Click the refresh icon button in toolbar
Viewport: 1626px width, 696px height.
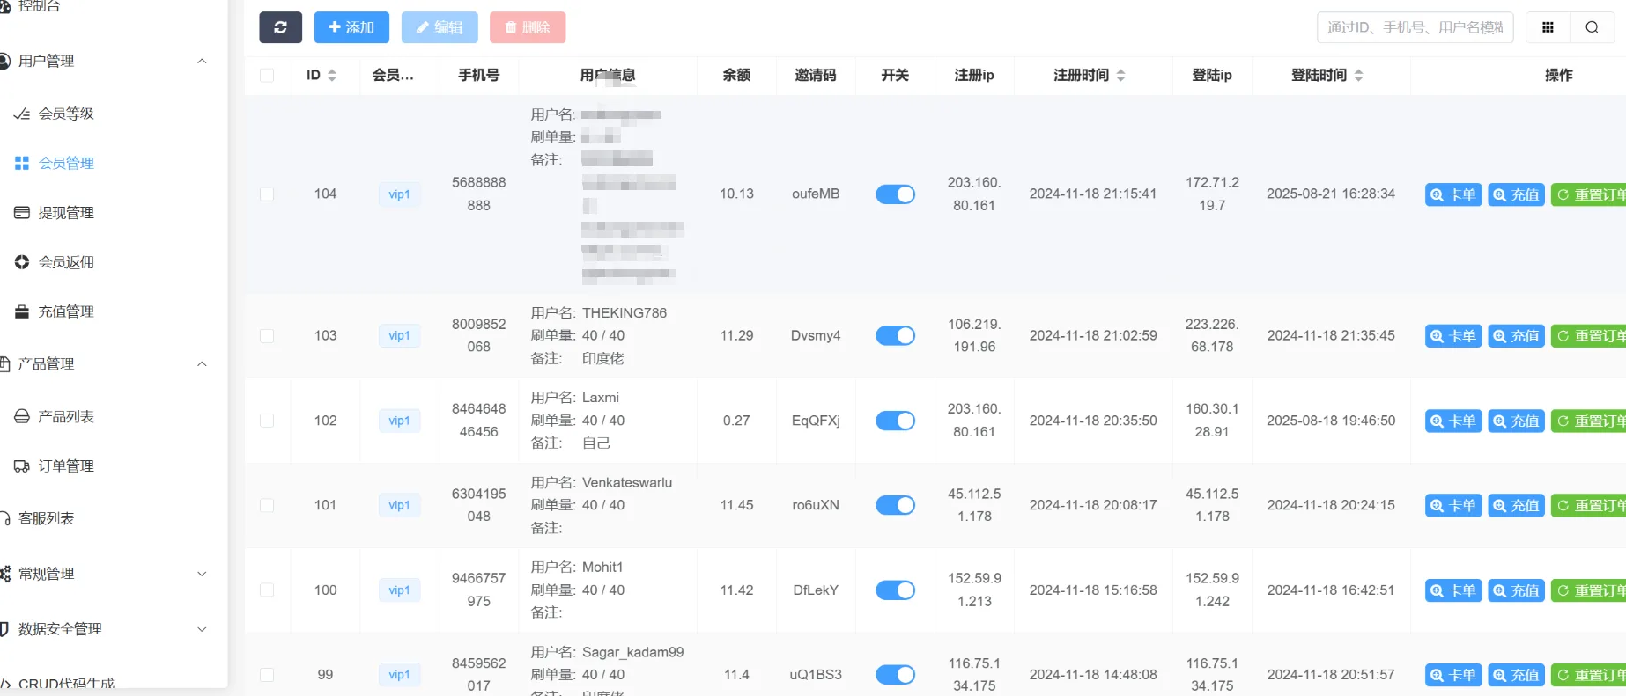280,27
